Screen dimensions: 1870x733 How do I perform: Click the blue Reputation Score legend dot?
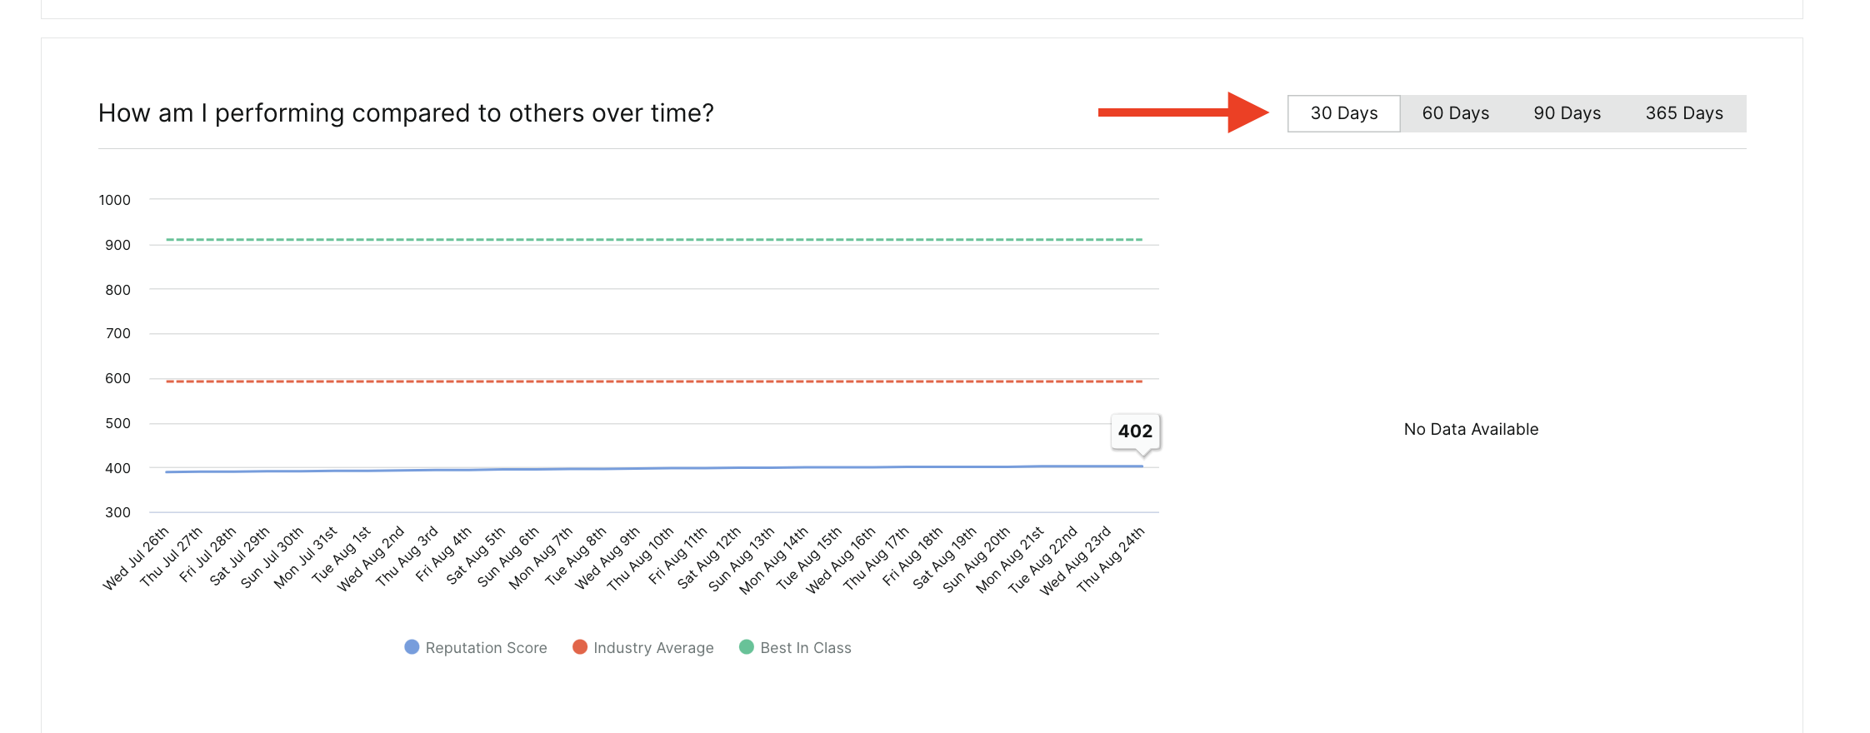[410, 647]
